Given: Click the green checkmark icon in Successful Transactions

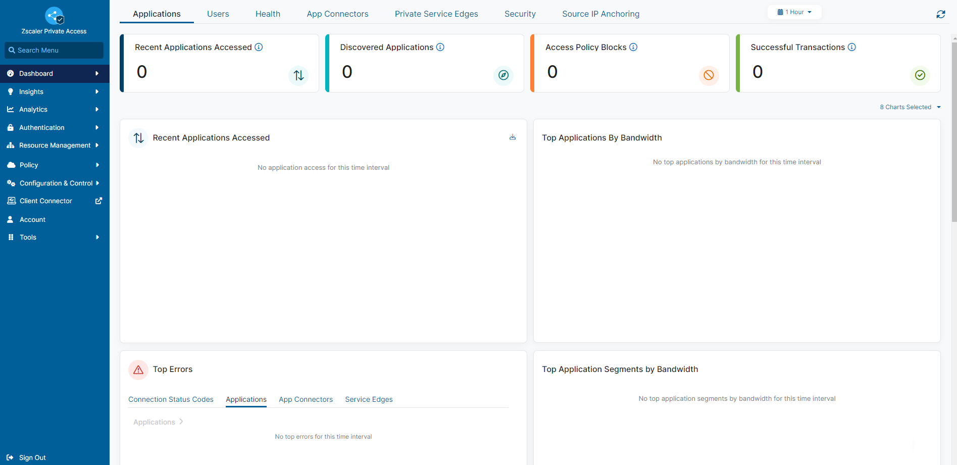Looking at the screenshot, I should point(920,75).
